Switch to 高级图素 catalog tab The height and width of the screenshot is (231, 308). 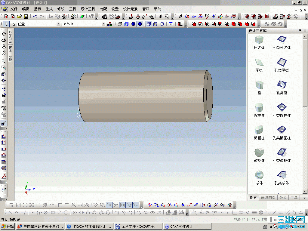coord(268,198)
